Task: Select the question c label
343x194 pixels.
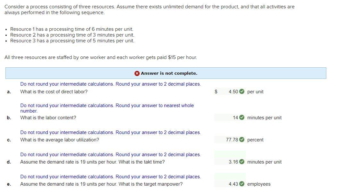Action: tap(8, 140)
